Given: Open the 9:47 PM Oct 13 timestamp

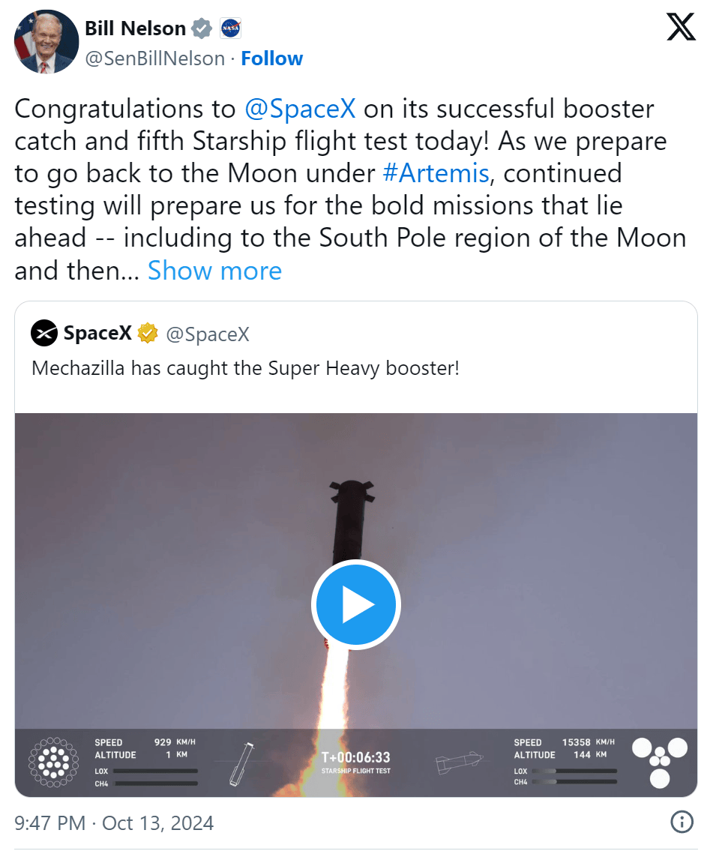Looking at the screenshot, I should click(x=114, y=823).
